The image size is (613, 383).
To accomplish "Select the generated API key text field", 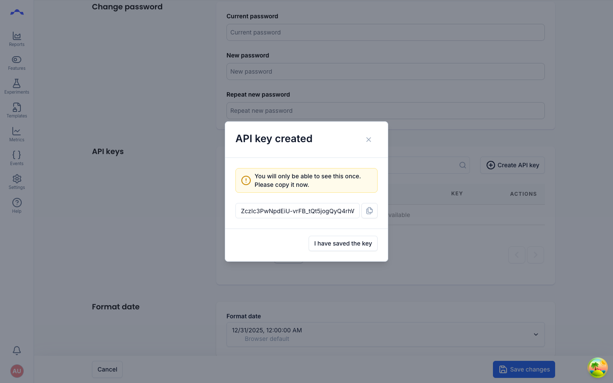I will (x=298, y=211).
